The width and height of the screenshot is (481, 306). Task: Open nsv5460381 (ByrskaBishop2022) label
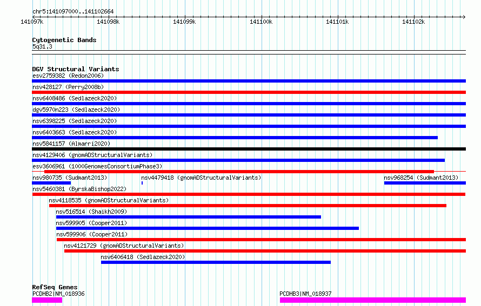pyautogui.click(x=79, y=189)
